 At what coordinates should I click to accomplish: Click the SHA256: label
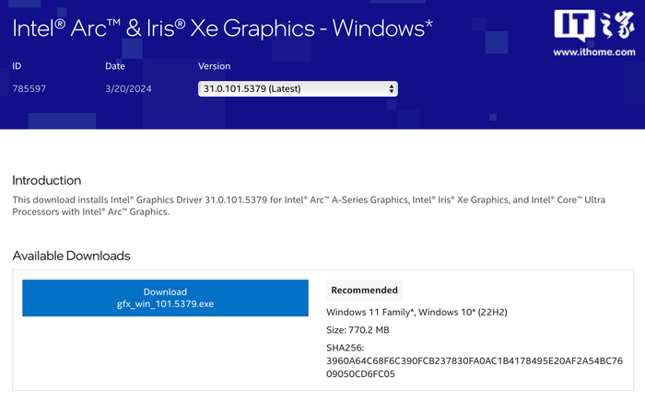pos(346,349)
